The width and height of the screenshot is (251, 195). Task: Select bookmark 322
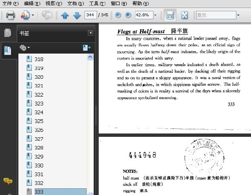[39, 95]
